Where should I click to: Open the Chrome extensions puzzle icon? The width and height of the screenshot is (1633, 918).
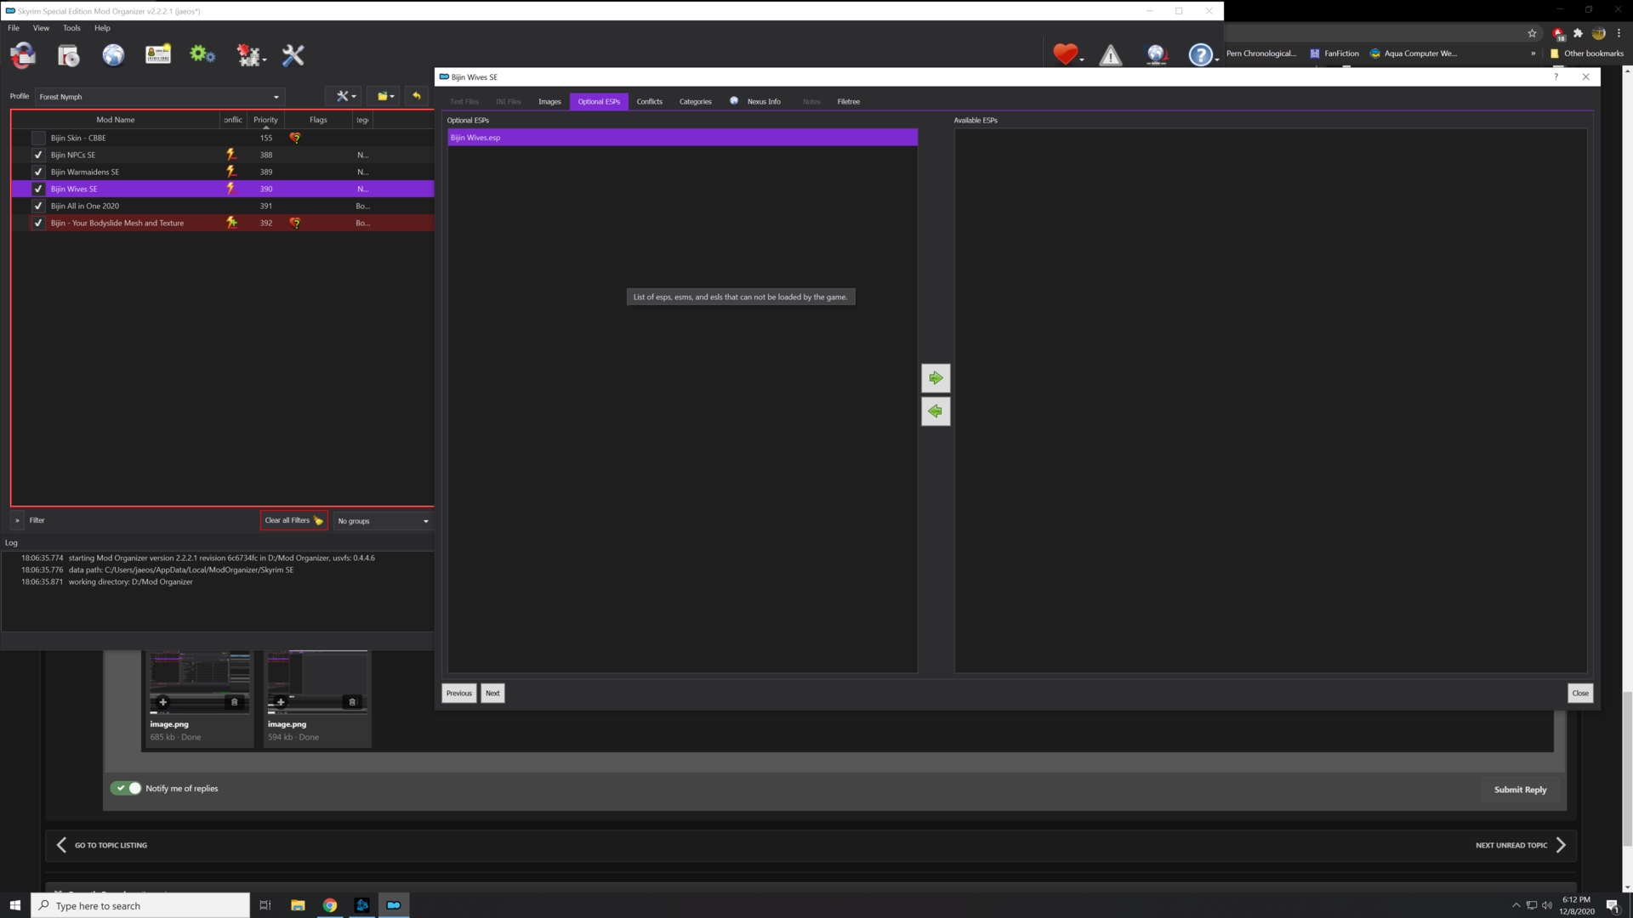point(1578,33)
